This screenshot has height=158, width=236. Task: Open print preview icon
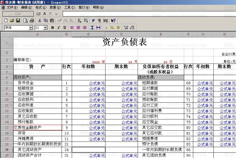click(x=26, y=20)
